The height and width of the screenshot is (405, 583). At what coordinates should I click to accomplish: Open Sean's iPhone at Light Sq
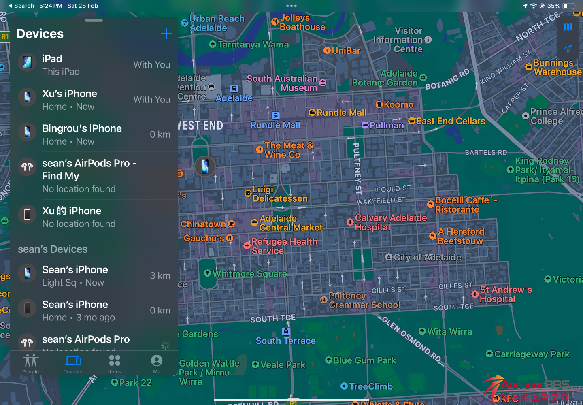coord(94,276)
